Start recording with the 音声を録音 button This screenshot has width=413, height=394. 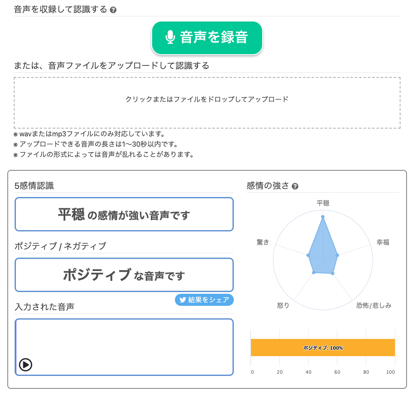click(x=207, y=38)
